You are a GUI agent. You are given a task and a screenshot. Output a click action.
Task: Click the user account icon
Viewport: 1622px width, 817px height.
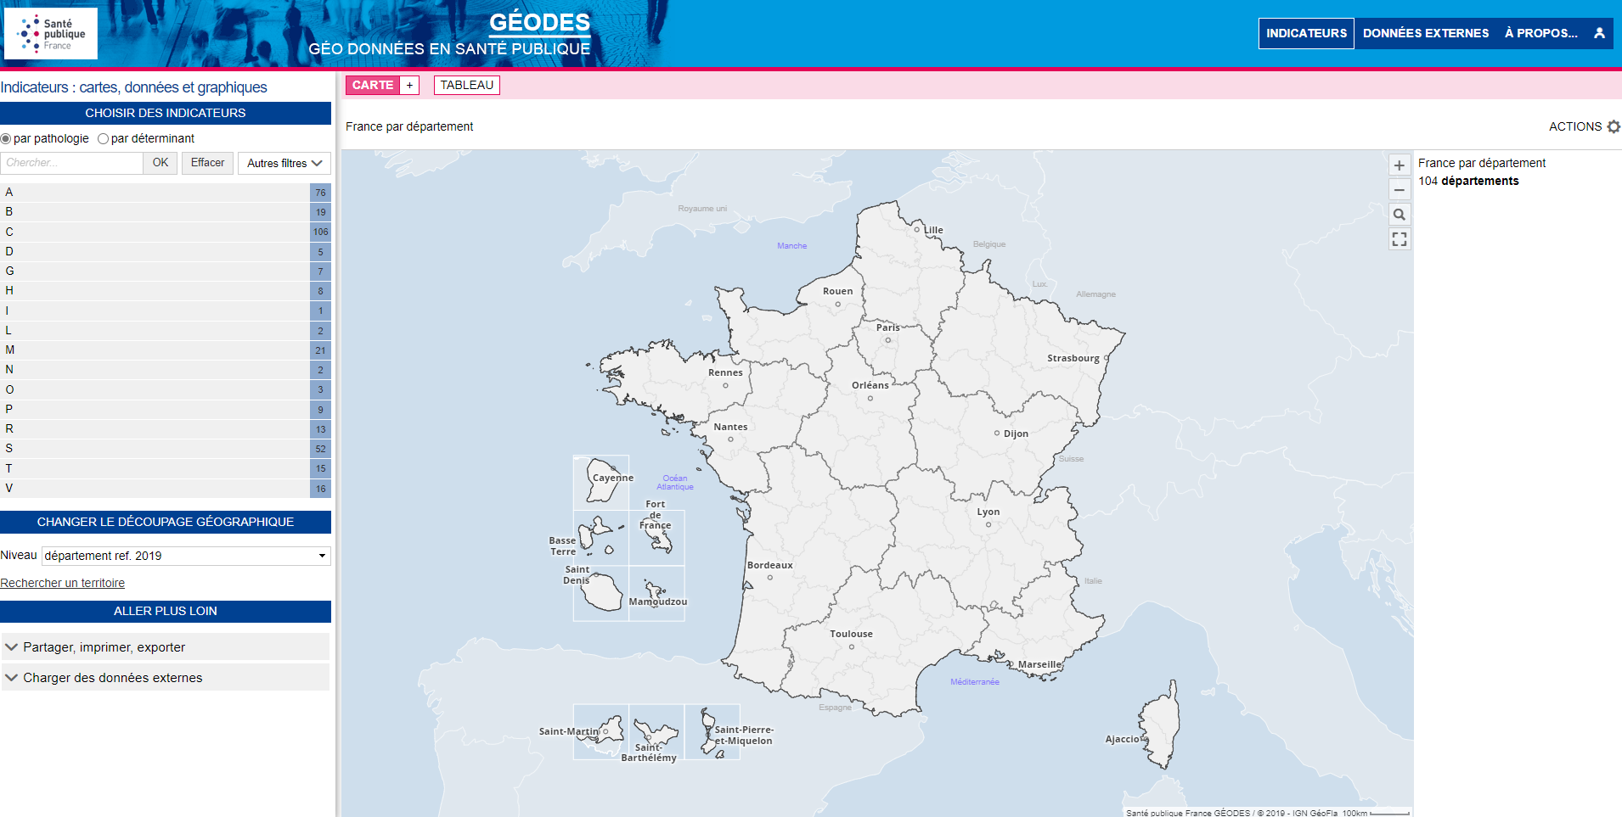pyautogui.click(x=1599, y=33)
